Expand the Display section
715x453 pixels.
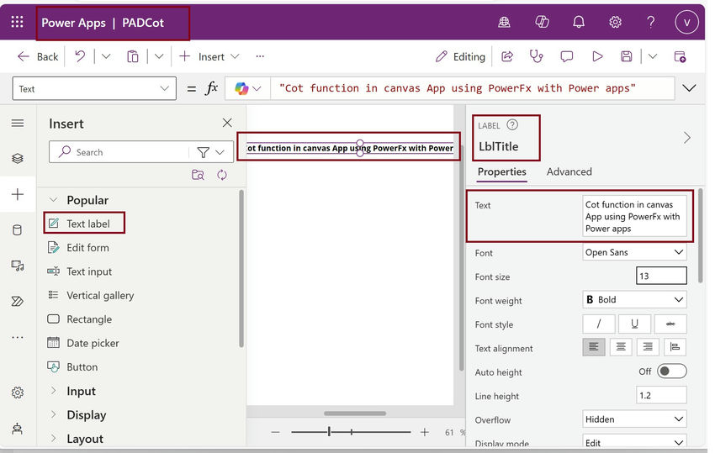53,414
